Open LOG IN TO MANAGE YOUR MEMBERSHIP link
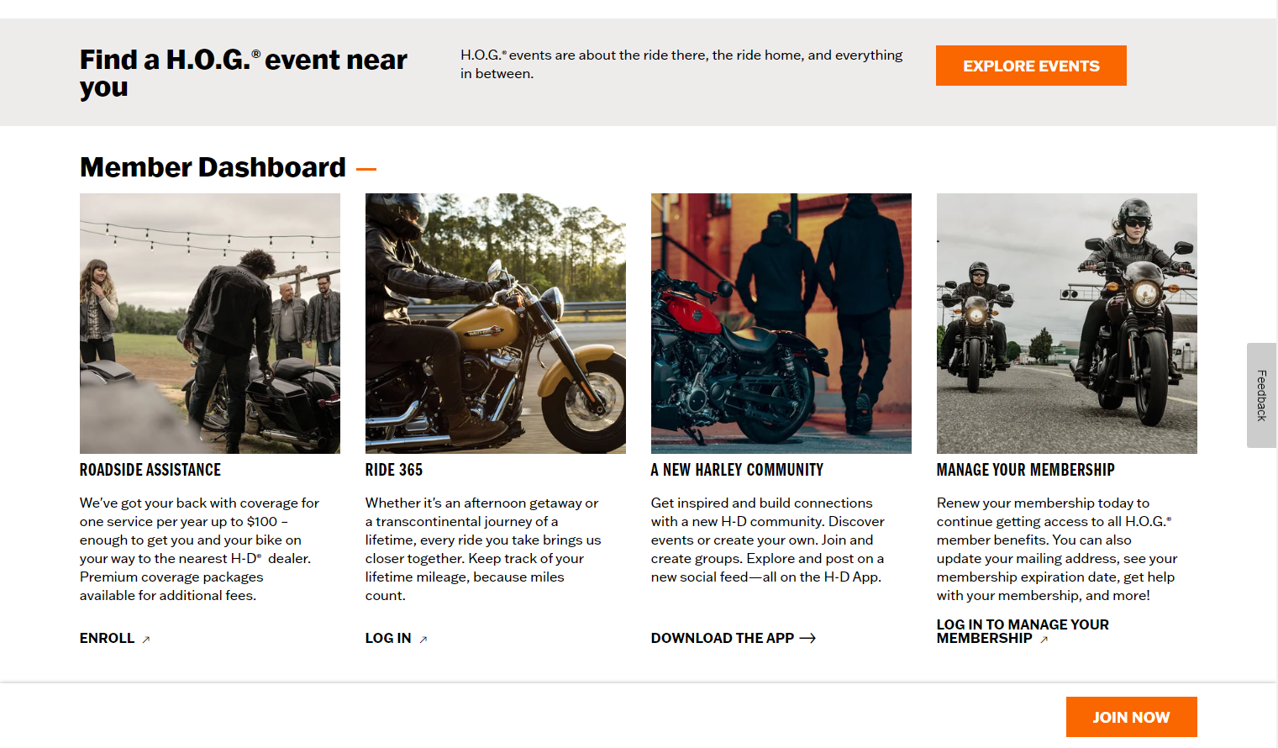This screenshot has height=748, width=1278. click(x=1023, y=631)
